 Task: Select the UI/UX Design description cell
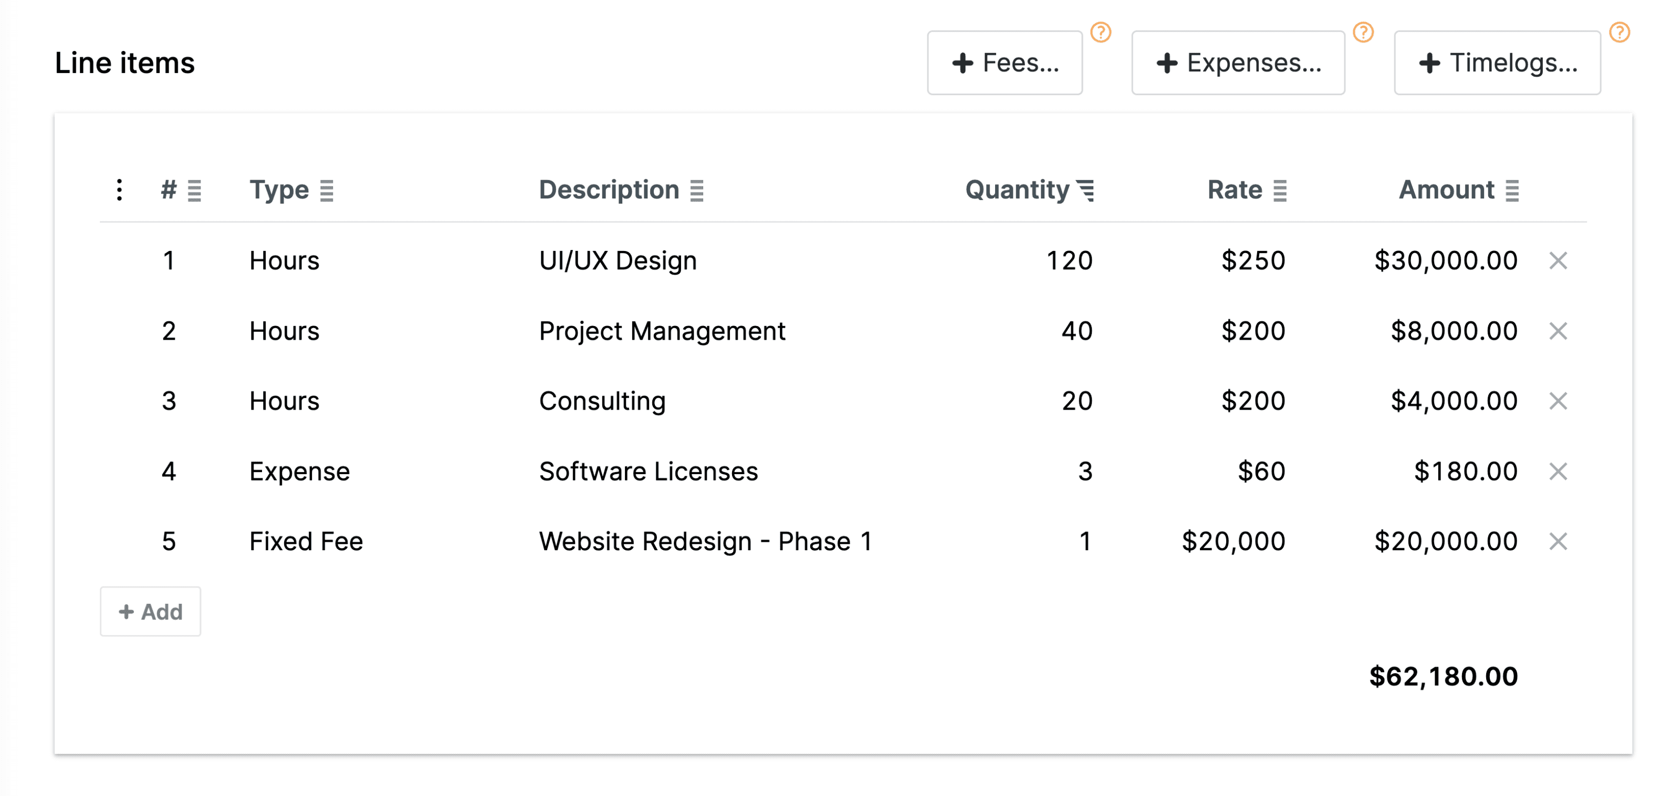click(x=617, y=261)
